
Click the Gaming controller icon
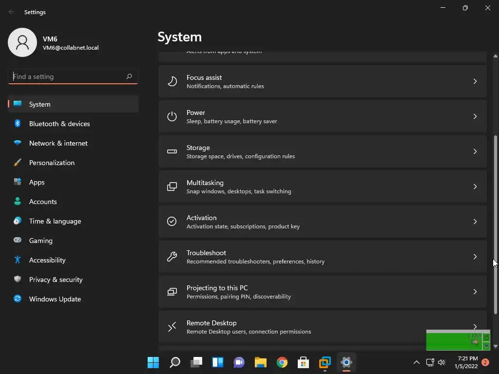pos(18,240)
